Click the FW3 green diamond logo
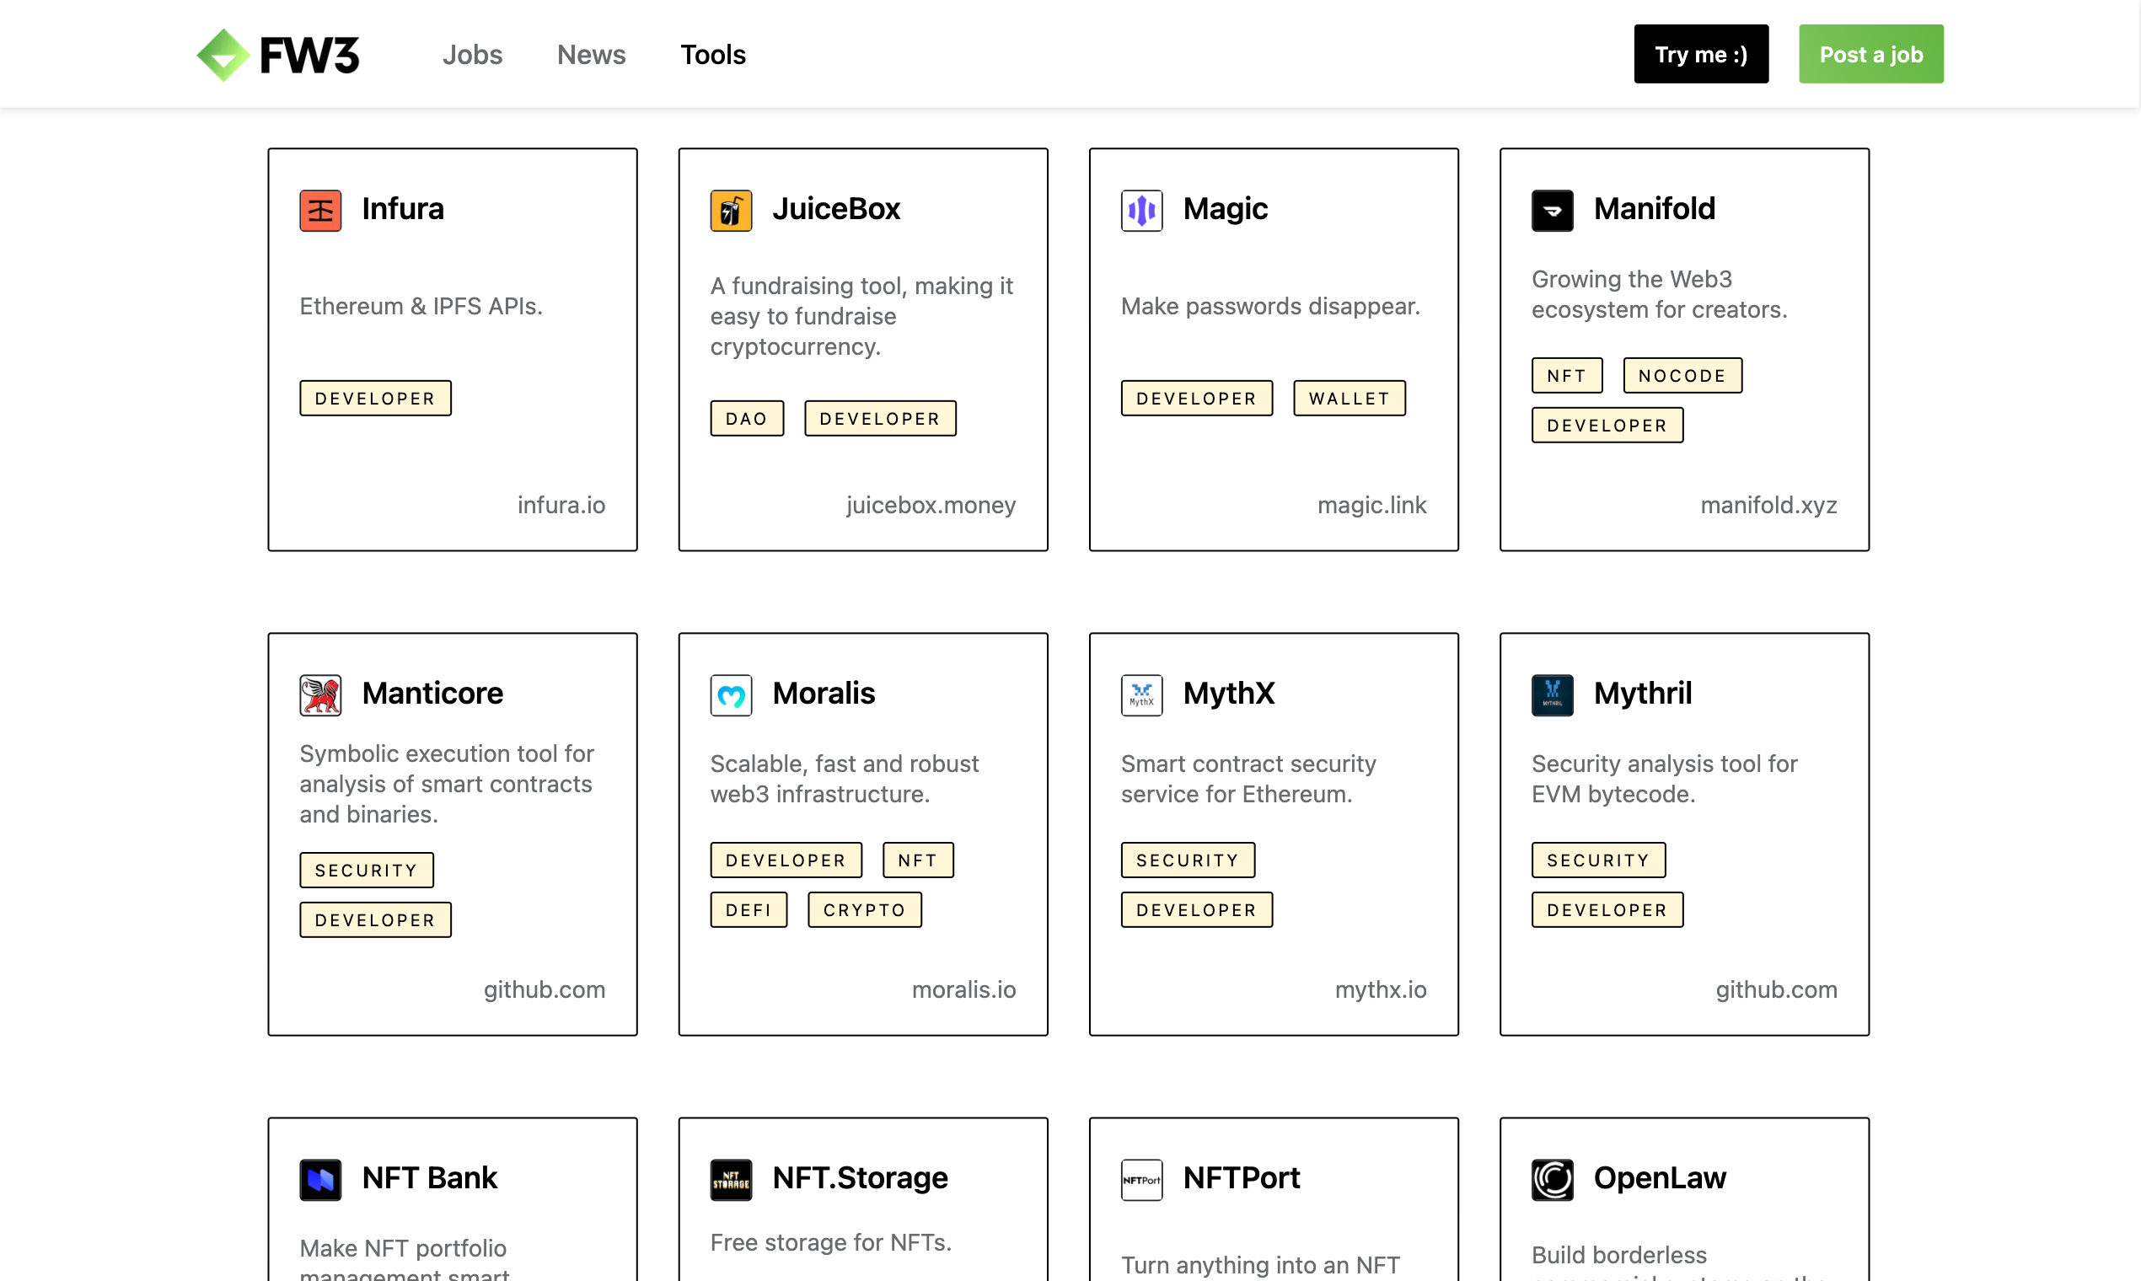2141x1281 pixels. pos(223,55)
